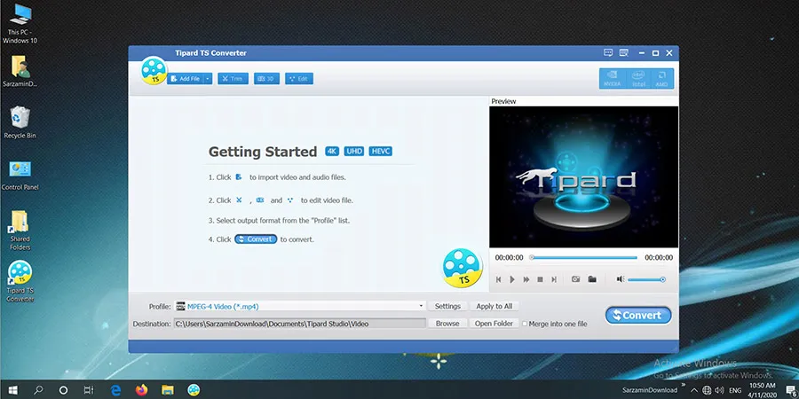Open the Windows Start menu
799x399 pixels.
click(12, 390)
